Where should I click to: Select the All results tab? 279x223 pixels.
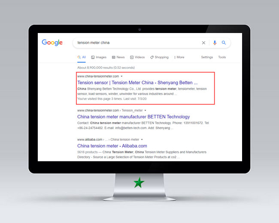82,57
